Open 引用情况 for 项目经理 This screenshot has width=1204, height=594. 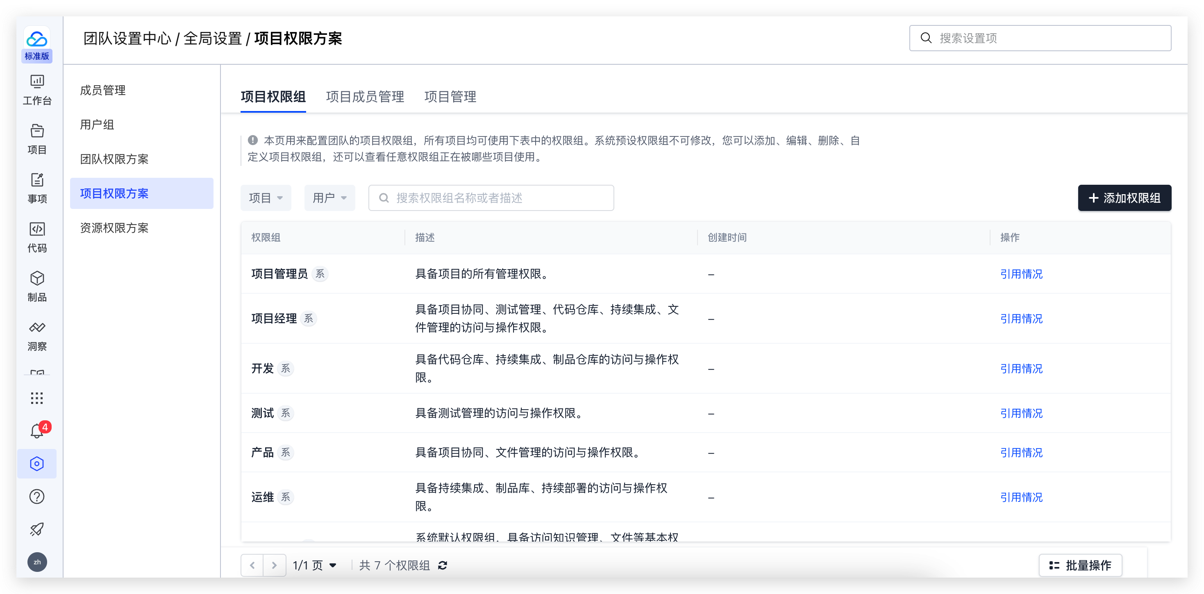1021,318
